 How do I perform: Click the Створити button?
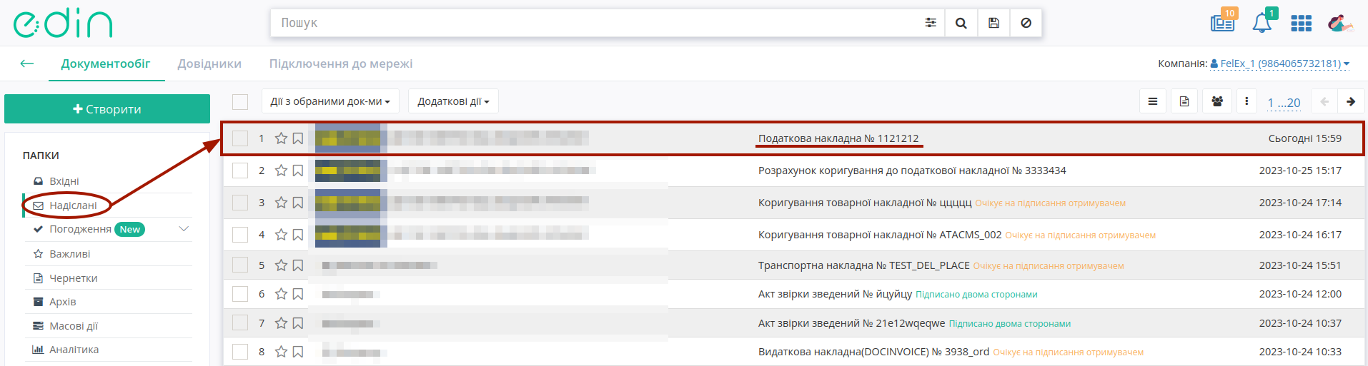pos(107,109)
